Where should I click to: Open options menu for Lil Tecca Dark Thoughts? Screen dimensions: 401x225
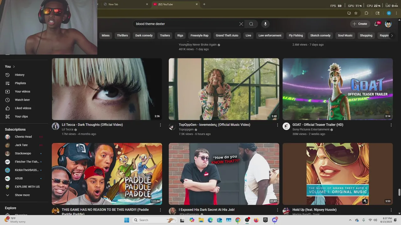(x=160, y=125)
